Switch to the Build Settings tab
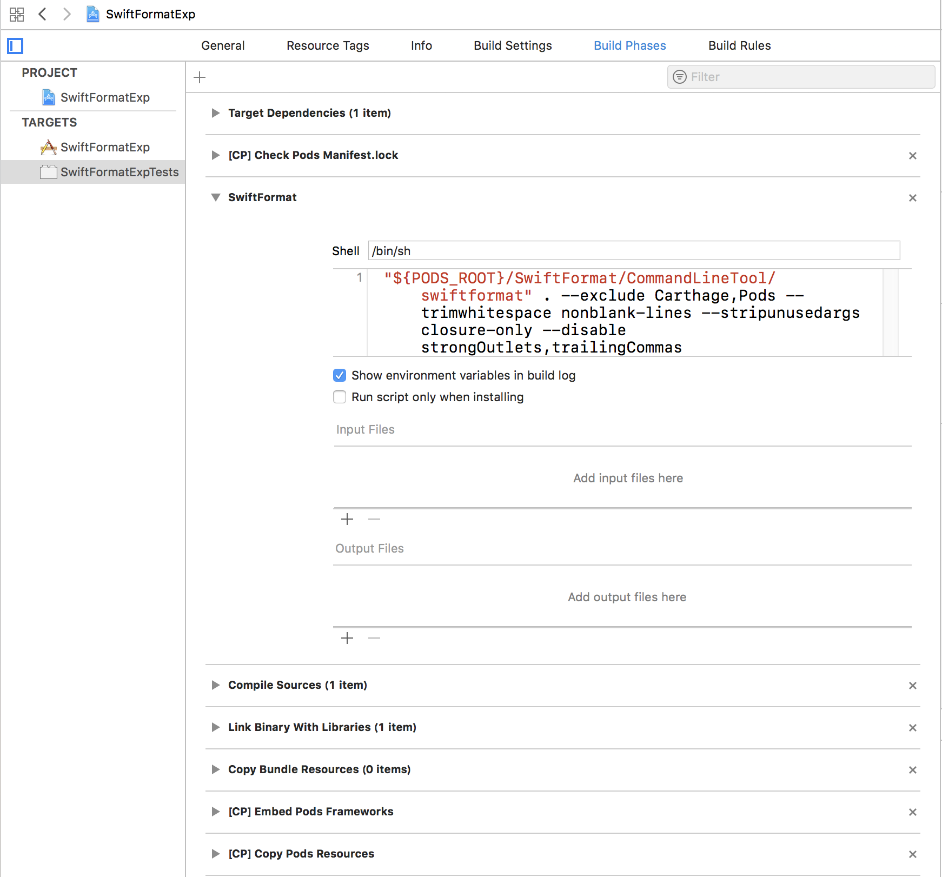The height and width of the screenshot is (877, 942). [513, 46]
